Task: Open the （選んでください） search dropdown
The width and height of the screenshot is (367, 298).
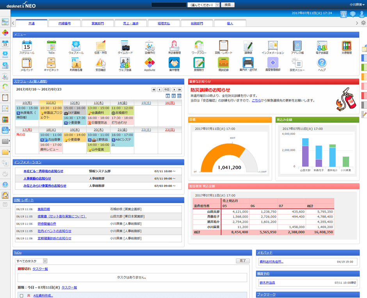Action: (203, 5)
